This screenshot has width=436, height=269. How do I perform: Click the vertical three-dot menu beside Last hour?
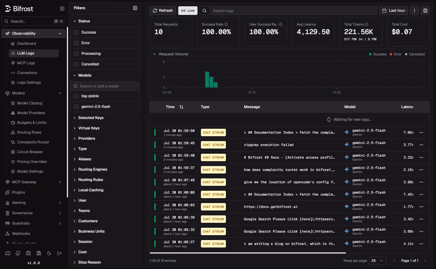pos(414,11)
